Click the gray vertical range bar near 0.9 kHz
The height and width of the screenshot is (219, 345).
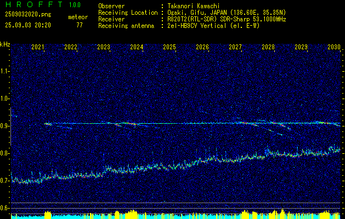pyautogui.click(x=10, y=126)
